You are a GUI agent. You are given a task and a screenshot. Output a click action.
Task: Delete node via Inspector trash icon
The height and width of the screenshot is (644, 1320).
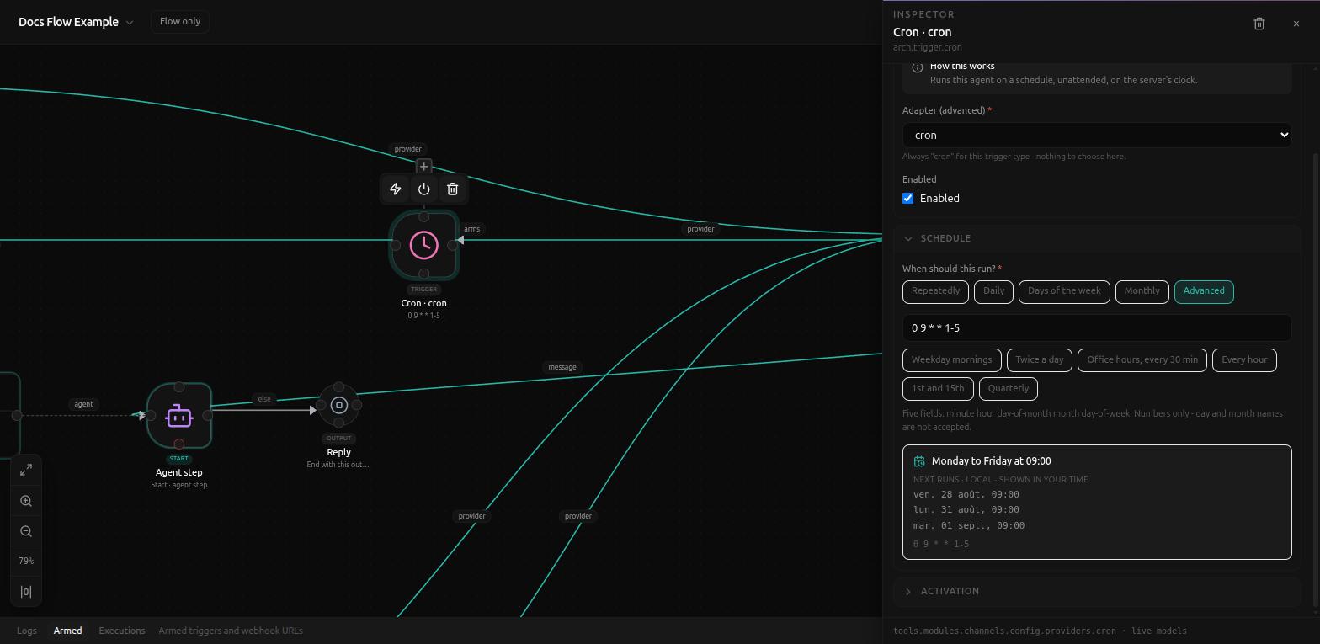coord(1259,24)
